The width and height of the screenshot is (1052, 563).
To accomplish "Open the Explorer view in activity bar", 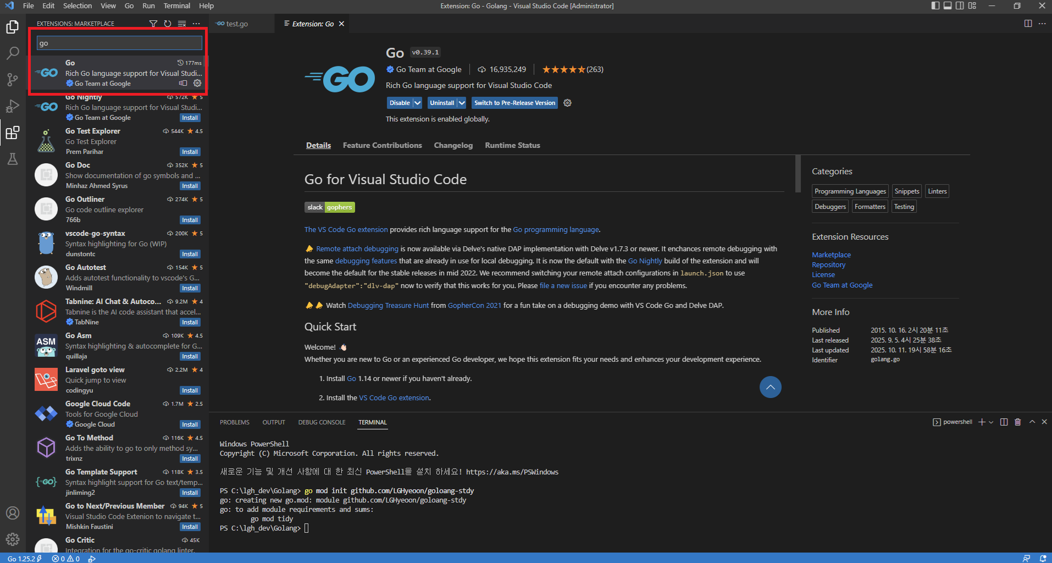I will (x=13, y=27).
